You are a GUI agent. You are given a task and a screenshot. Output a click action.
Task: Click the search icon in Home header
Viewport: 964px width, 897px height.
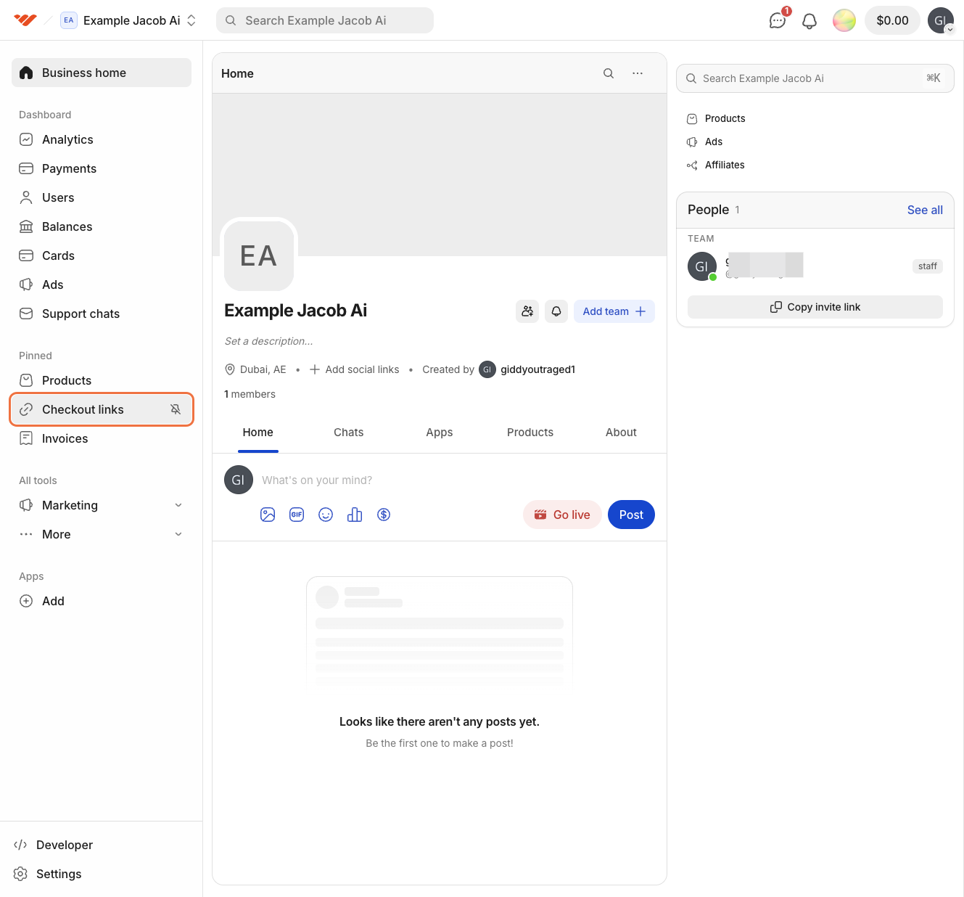tap(609, 73)
